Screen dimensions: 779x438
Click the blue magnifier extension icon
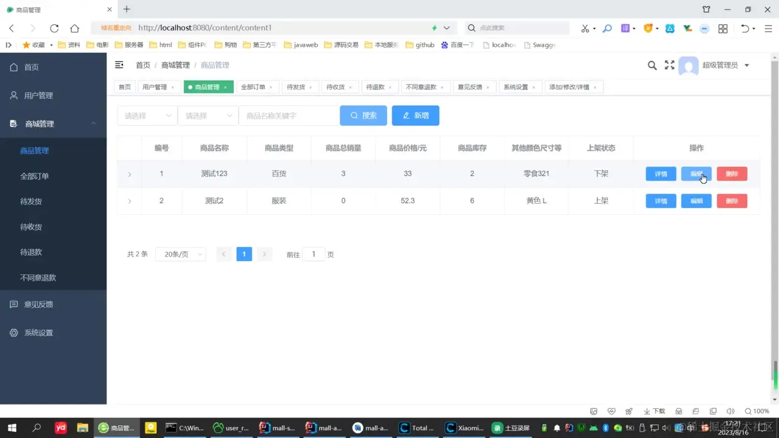[607, 28]
